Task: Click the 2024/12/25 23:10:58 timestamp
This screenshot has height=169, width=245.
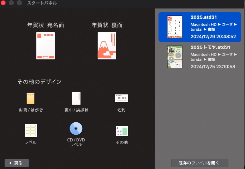Action: click(x=213, y=66)
